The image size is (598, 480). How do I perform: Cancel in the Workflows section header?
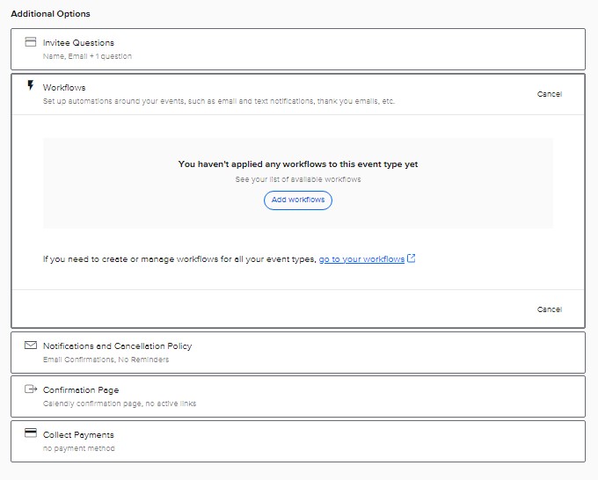(549, 94)
